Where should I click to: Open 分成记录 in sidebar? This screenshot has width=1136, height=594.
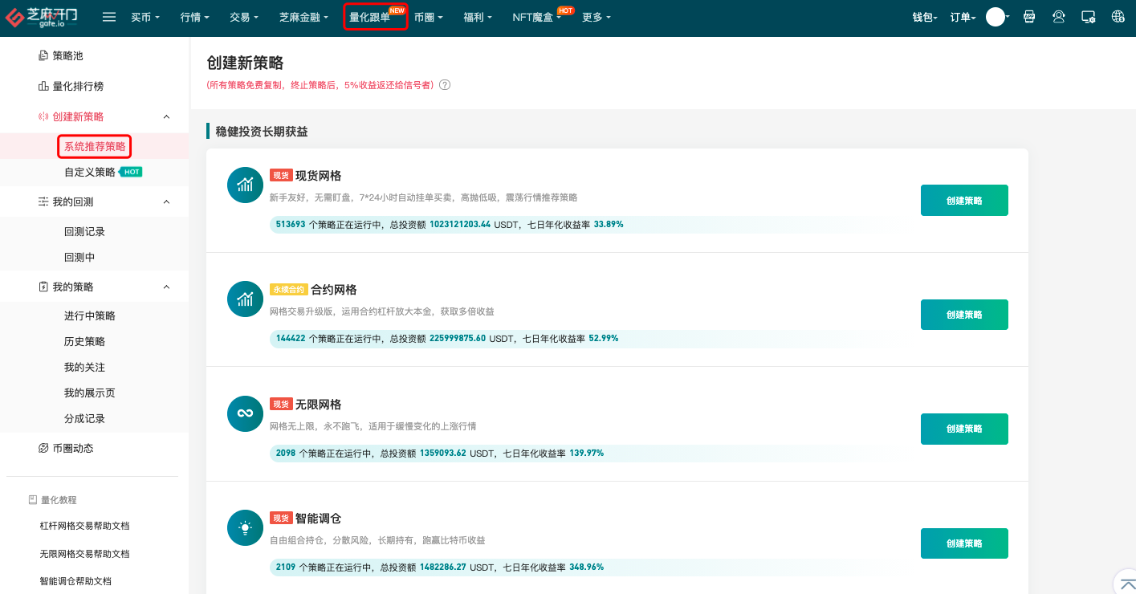84,418
